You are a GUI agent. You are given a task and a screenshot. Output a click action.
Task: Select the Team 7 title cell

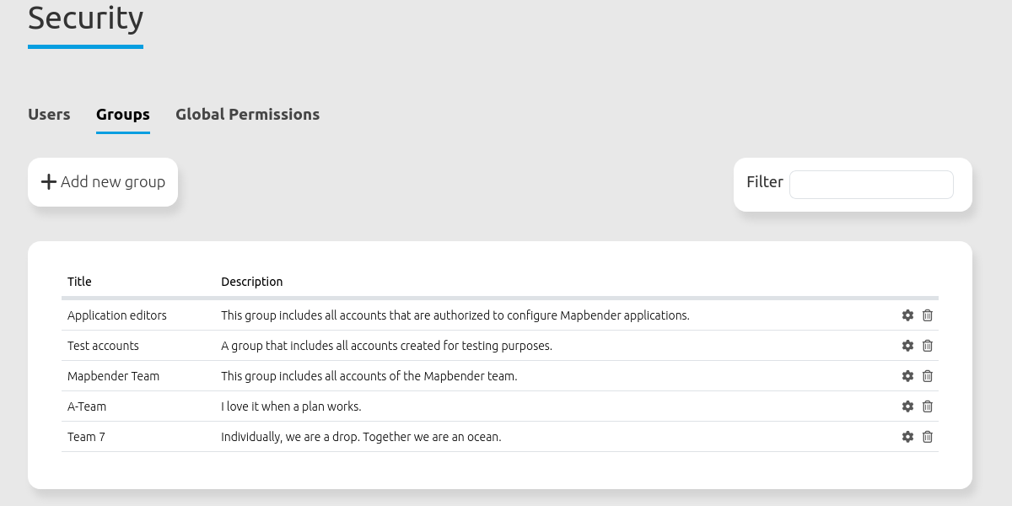[x=86, y=437]
